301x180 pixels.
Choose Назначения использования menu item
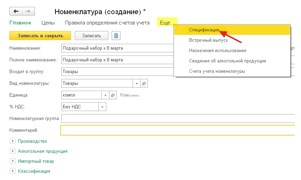[232, 50]
